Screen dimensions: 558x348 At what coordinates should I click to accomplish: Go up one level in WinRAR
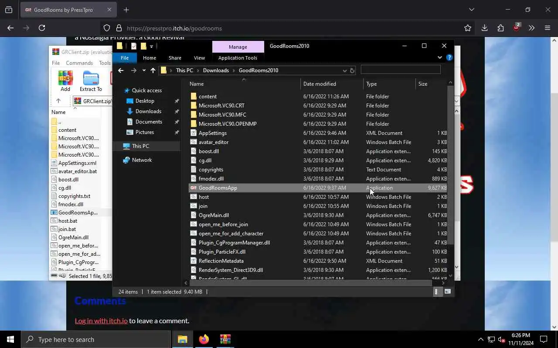tap(58, 101)
